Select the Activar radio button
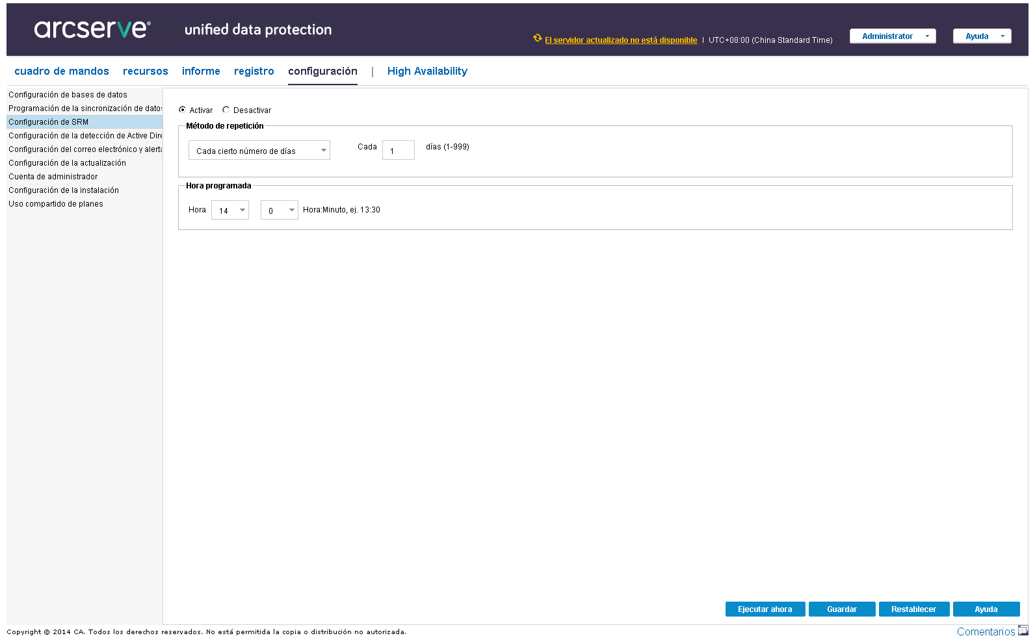 click(183, 110)
